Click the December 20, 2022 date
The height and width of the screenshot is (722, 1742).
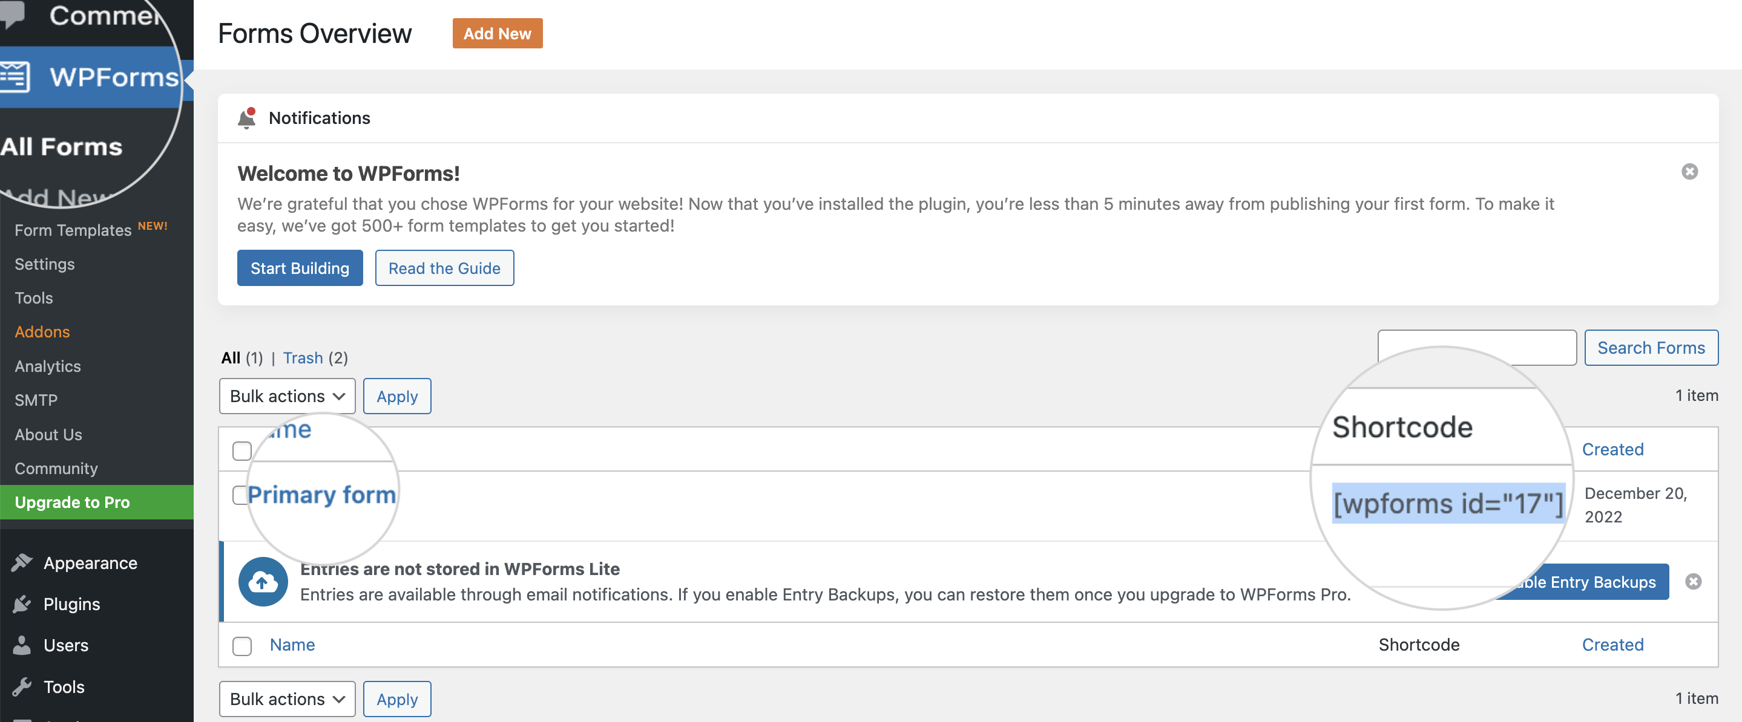click(1635, 505)
